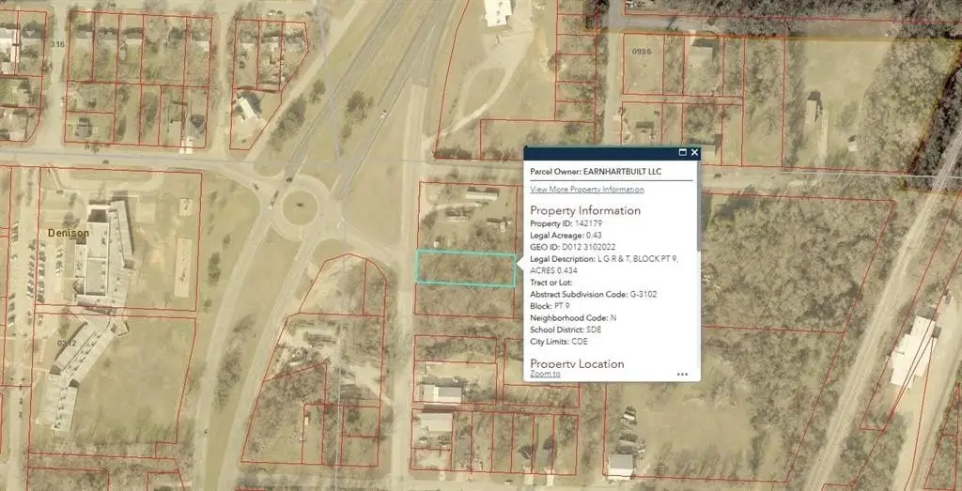Click the Property Information heading
Viewport: 962px width, 491px height.
[x=585, y=210]
